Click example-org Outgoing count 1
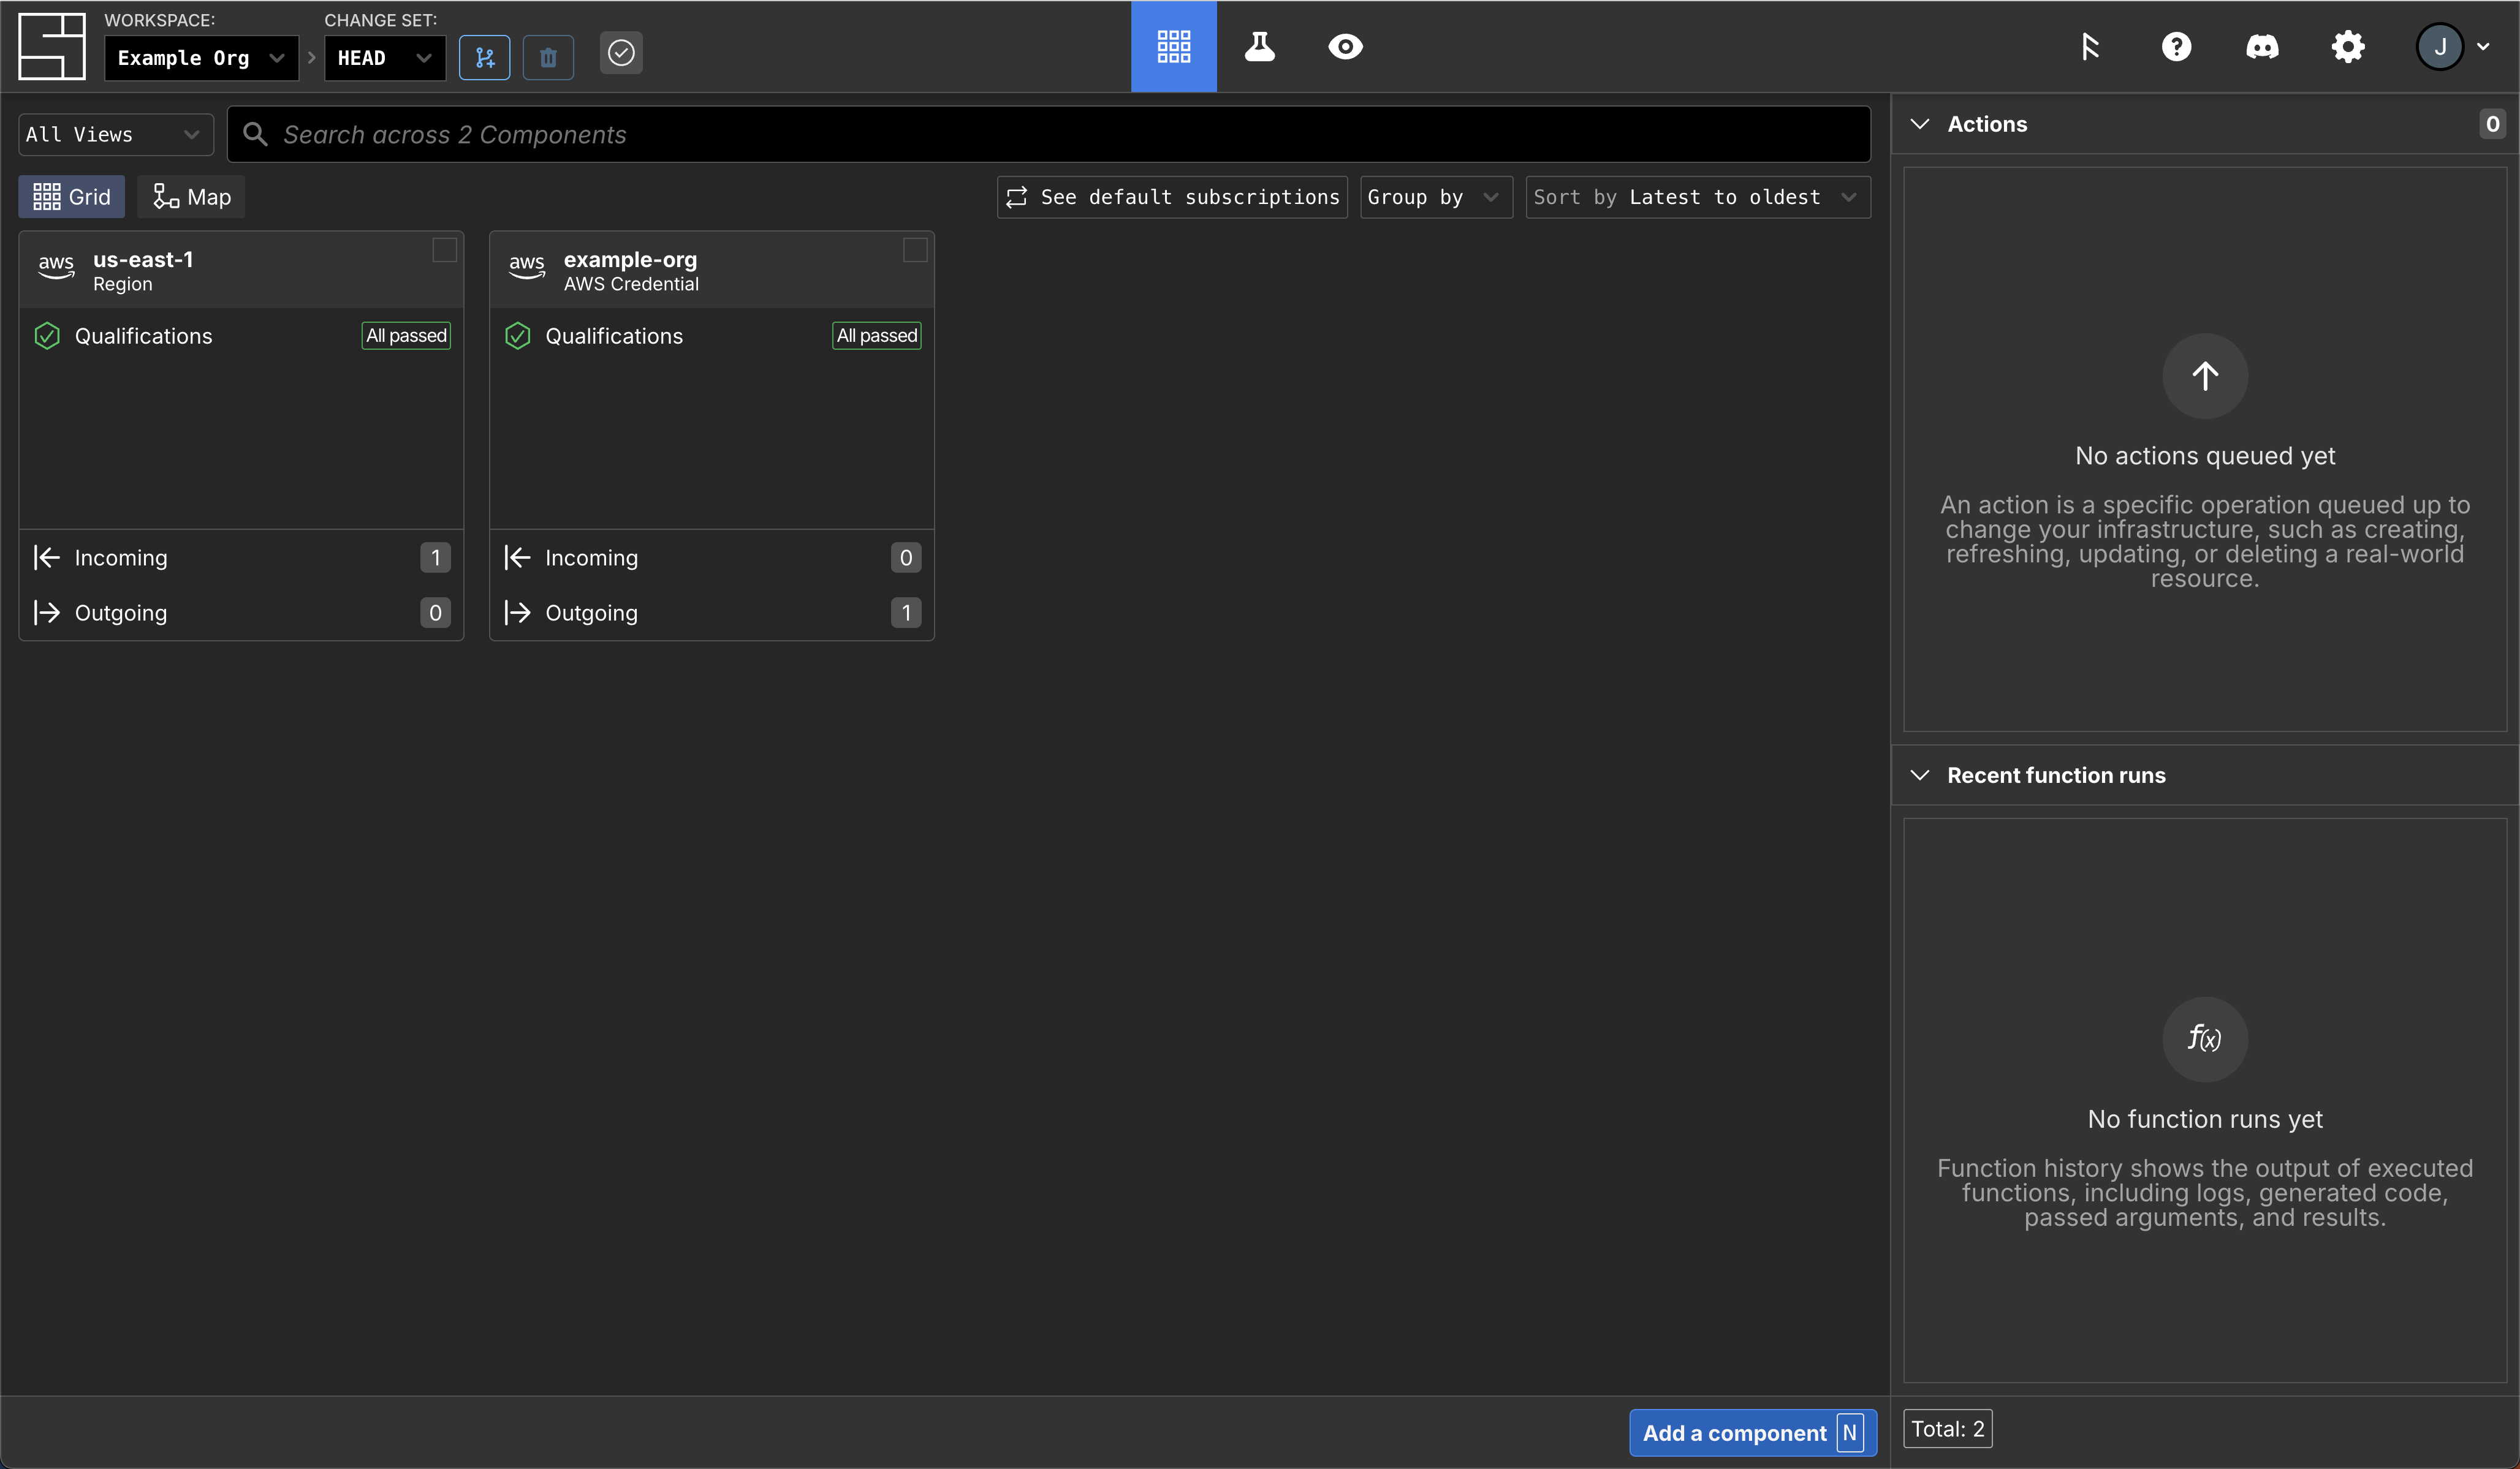Screen dimensions: 2520x1469 coord(906,613)
